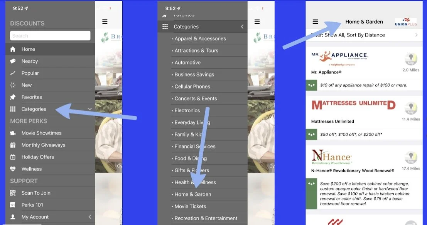The height and width of the screenshot is (225, 427).
Task: Click 'Save $200 off a kitchen cabinet' offer
Action: [x=365, y=193]
